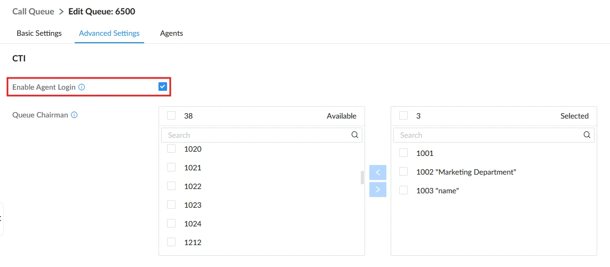Tick the checkbox for extension 1022
Viewport: 610px width, 267px height.
coord(171,186)
